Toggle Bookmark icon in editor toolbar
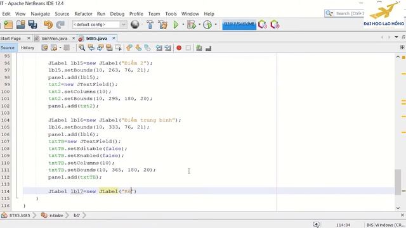The width and height of the screenshot is (406, 228). [x=147, y=48]
